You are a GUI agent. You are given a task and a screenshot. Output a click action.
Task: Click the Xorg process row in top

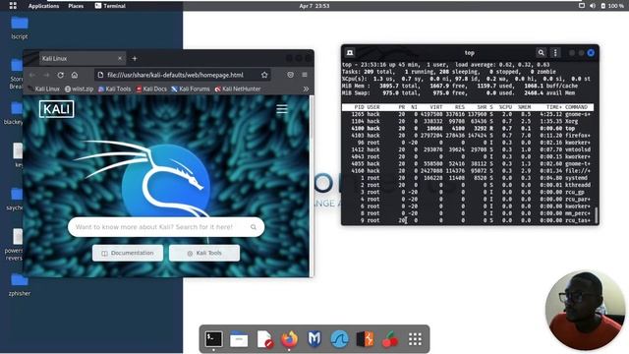point(468,121)
